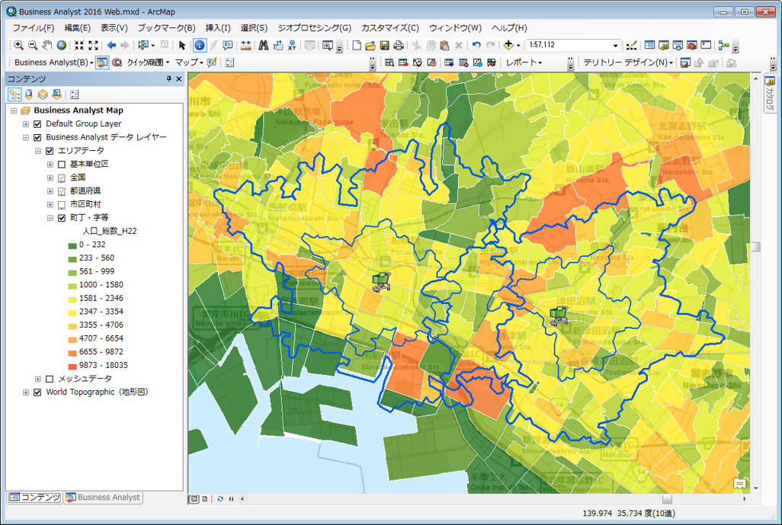Open Find with the binoculars icon
This screenshot has width=782, height=525.
[263, 46]
